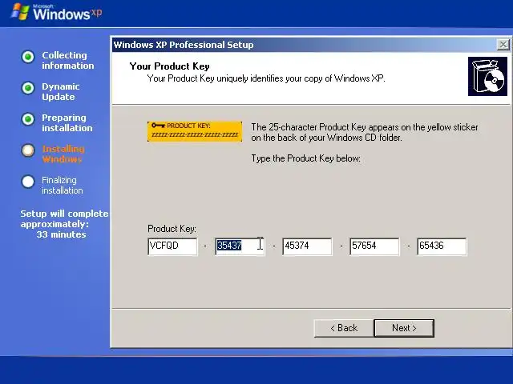Click the fifth product key field 65436
This screenshot has width=513, height=384.
pyautogui.click(x=442, y=246)
